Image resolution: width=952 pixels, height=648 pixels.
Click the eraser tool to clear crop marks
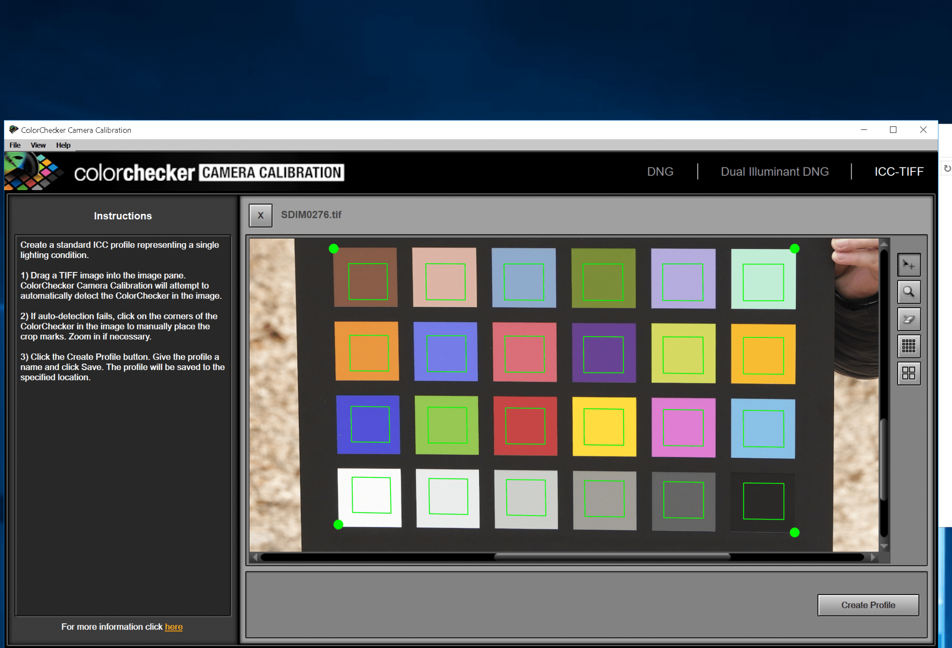(909, 319)
